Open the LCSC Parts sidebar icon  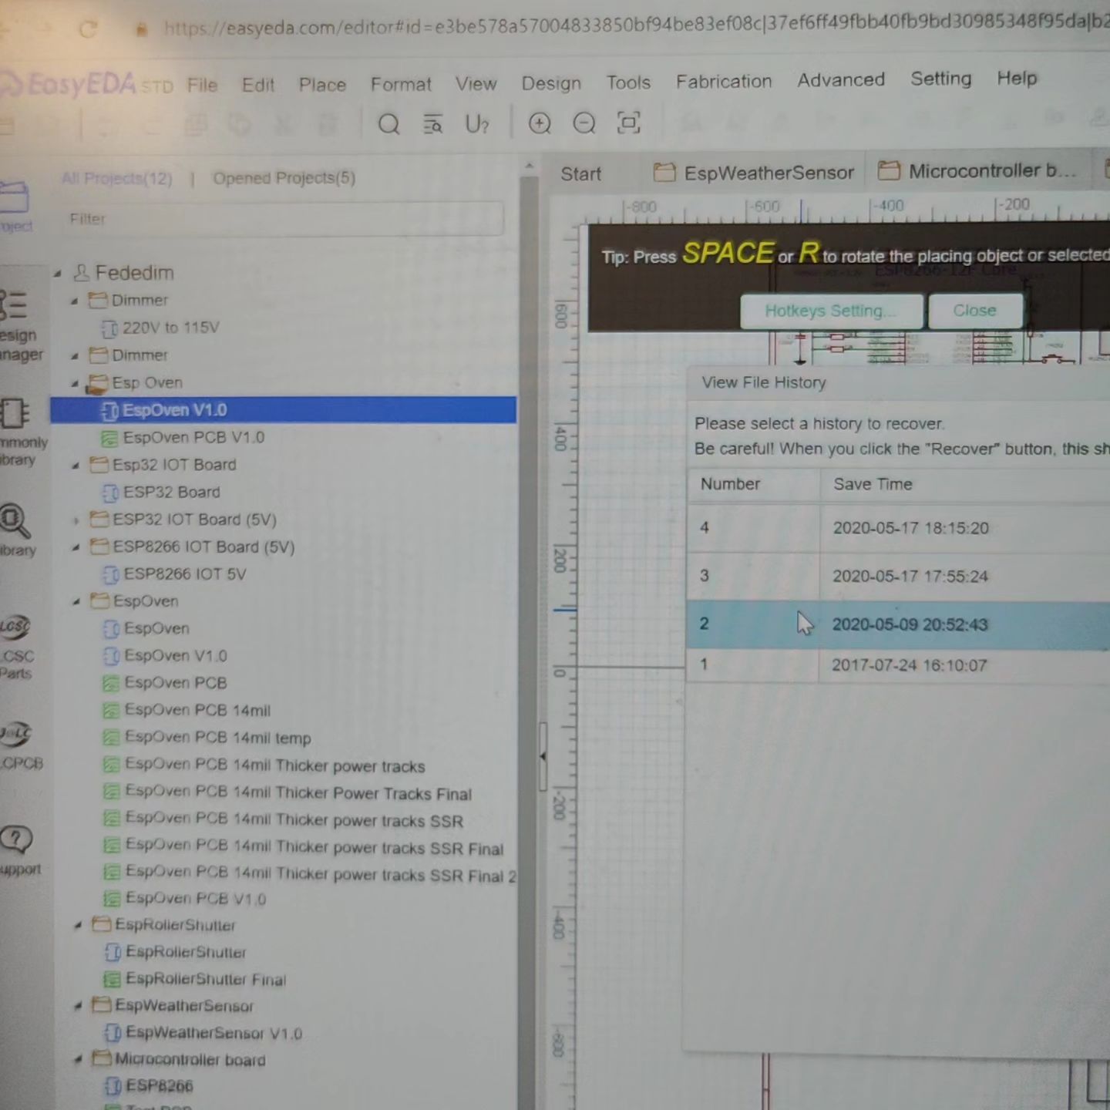point(15,647)
